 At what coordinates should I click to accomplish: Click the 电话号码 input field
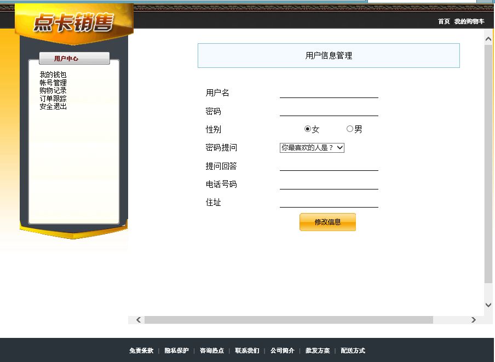pyautogui.click(x=329, y=184)
